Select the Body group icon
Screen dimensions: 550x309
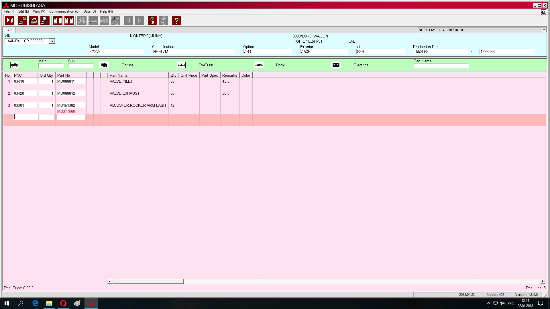pyautogui.click(x=259, y=65)
